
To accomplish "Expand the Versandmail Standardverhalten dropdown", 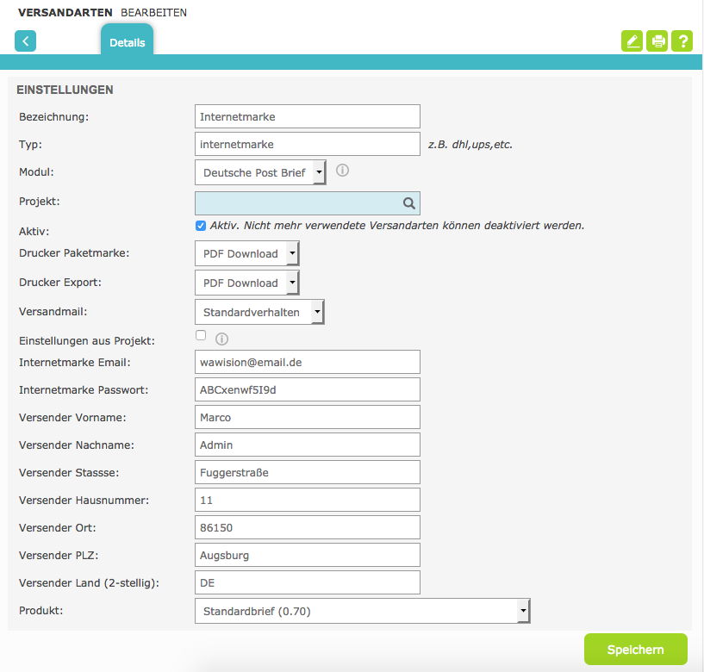I will 259,312.
